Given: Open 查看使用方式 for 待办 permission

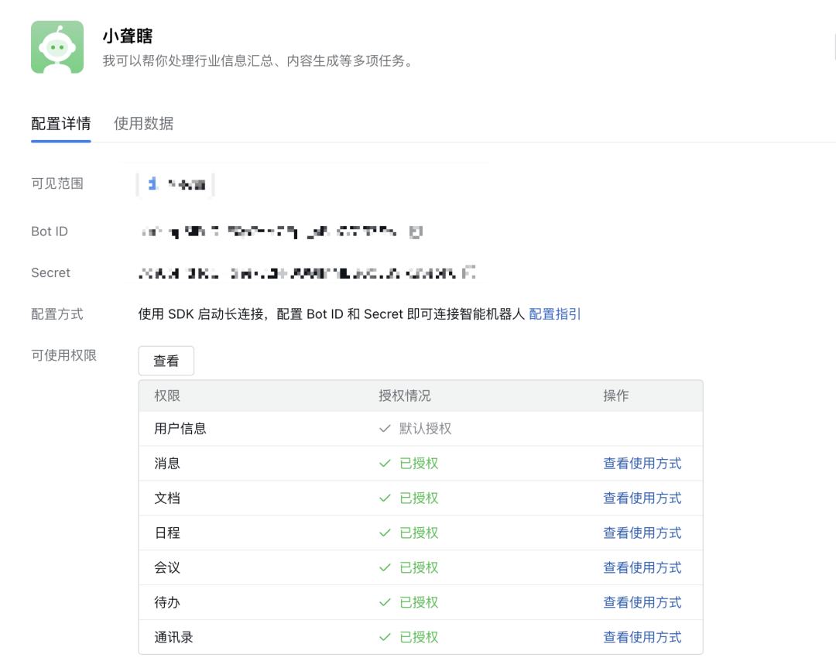Looking at the screenshot, I should [642, 601].
